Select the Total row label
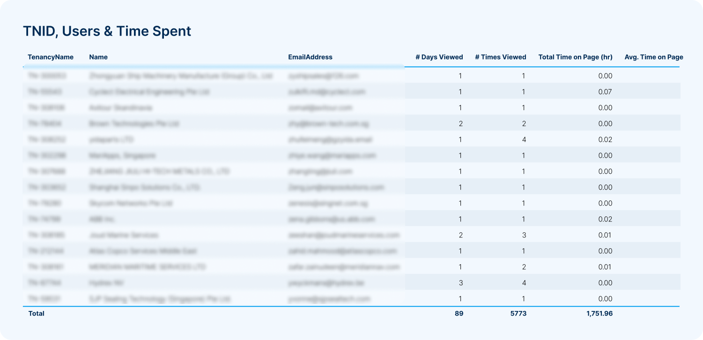The image size is (703, 340). point(37,313)
